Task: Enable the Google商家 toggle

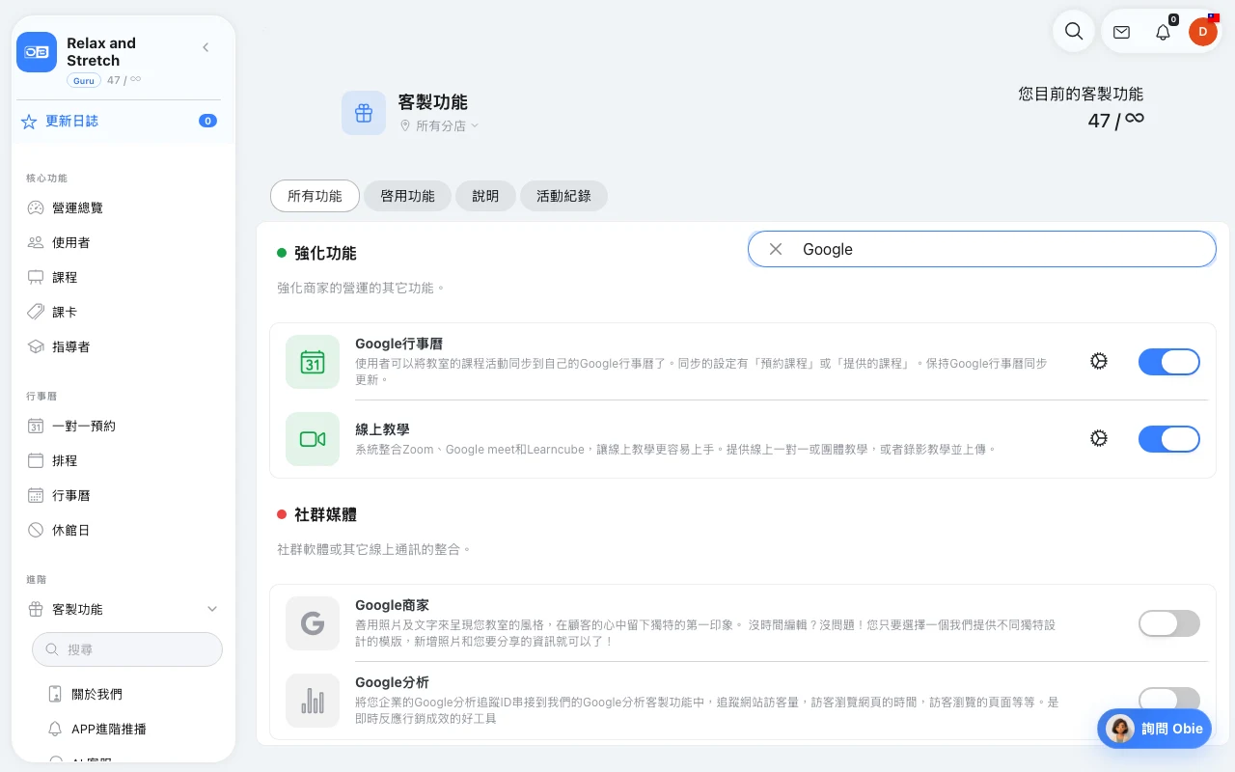Action: click(x=1169, y=623)
